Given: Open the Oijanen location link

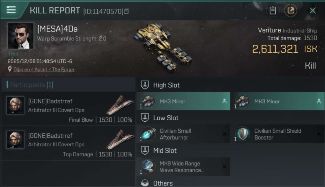Looking at the screenshot, I should click(44, 70).
